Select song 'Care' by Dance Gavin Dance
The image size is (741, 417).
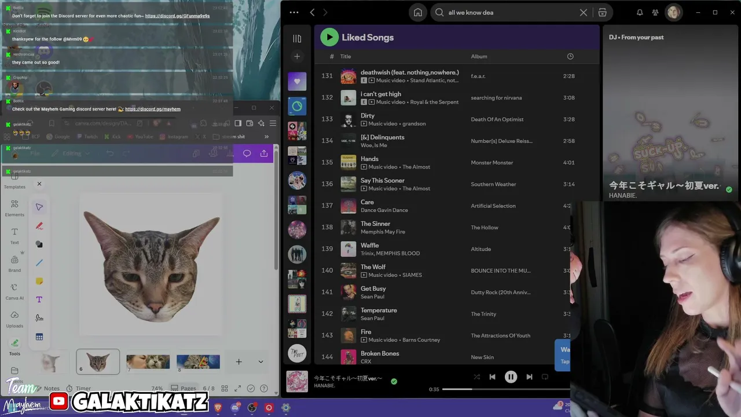tap(367, 202)
